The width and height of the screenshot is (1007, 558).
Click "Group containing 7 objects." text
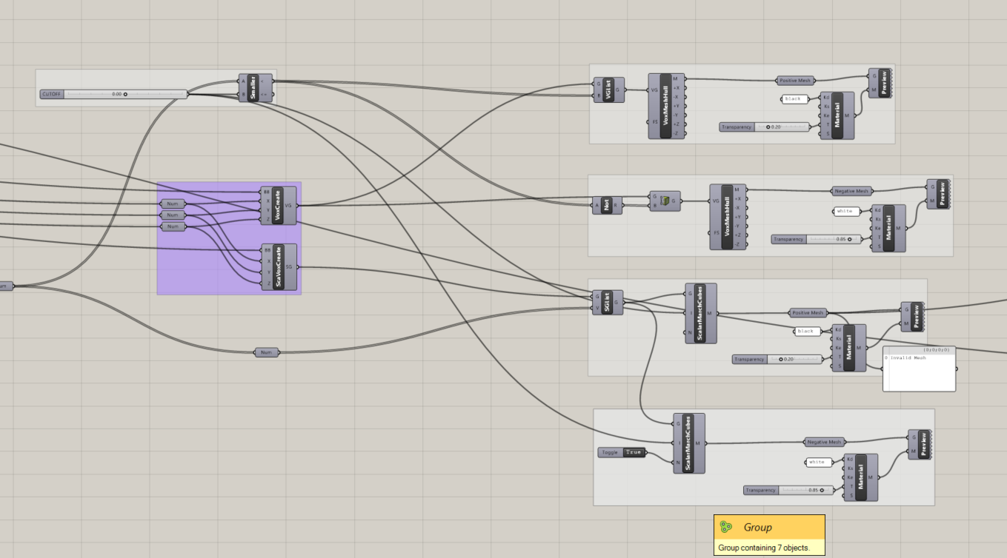(764, 548)
